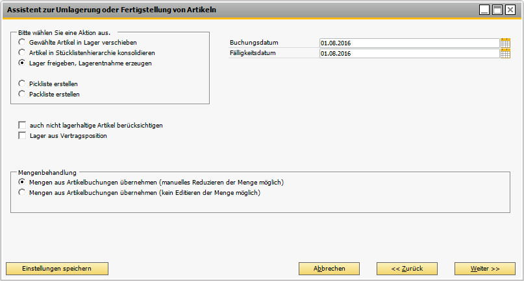Maximize the assistant window
Viewport: 524px width, 281px height.
coord(497,10)
